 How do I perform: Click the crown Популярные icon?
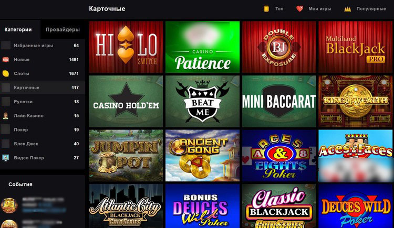coord(348,9)
